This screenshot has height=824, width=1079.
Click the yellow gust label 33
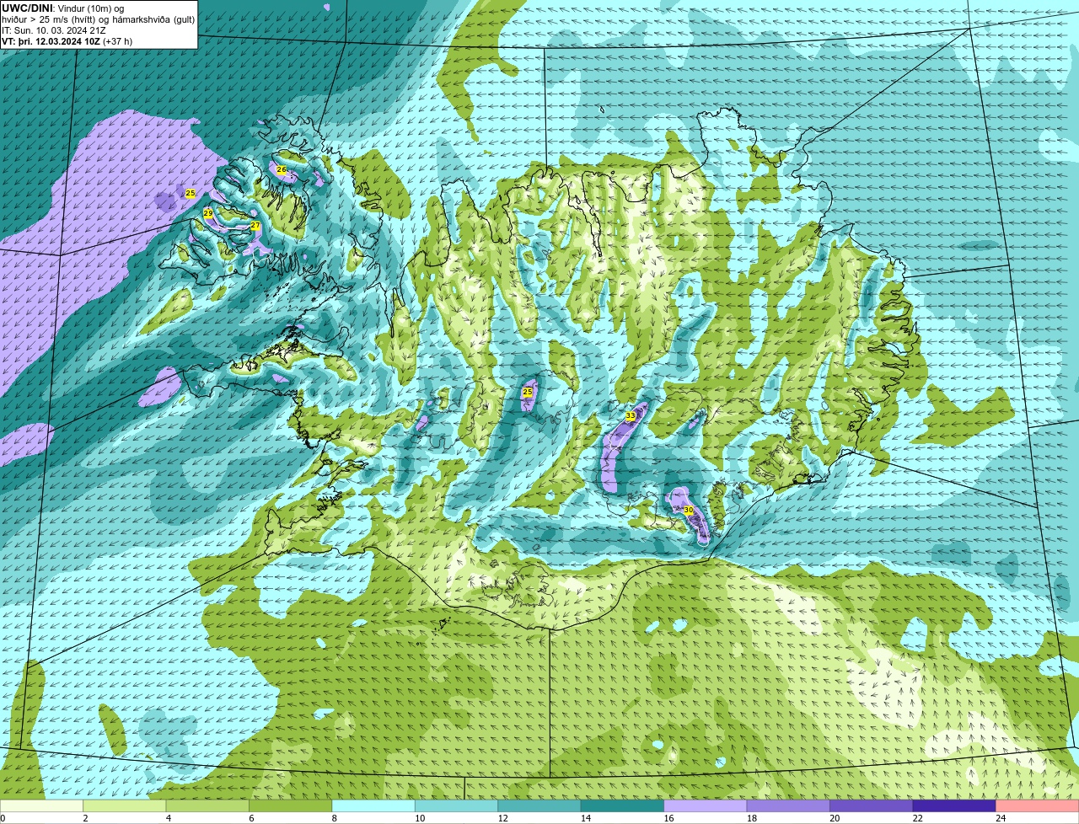point(631,416)
